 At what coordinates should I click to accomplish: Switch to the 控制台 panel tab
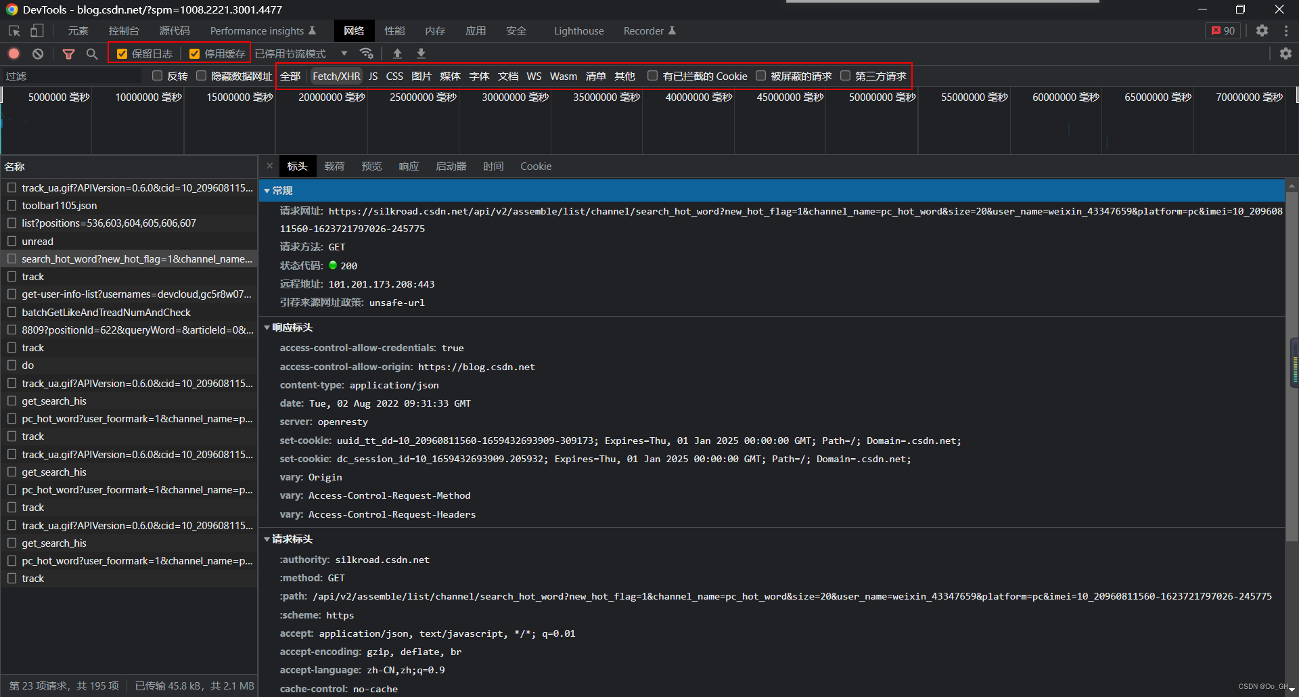[x=124, y=31]
